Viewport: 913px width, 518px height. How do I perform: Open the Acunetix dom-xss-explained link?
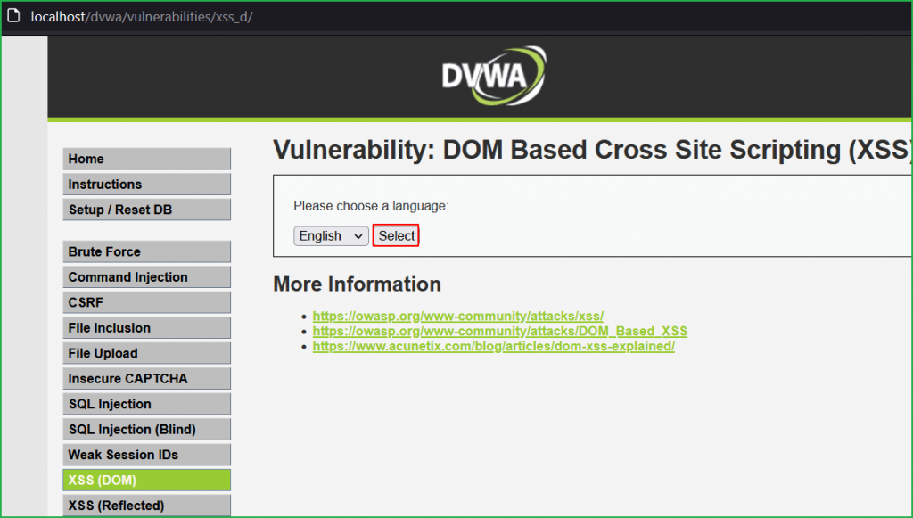click(494, 346)
